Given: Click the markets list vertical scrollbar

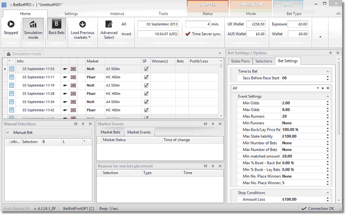Looking at the screenshot, I should 221,88.
